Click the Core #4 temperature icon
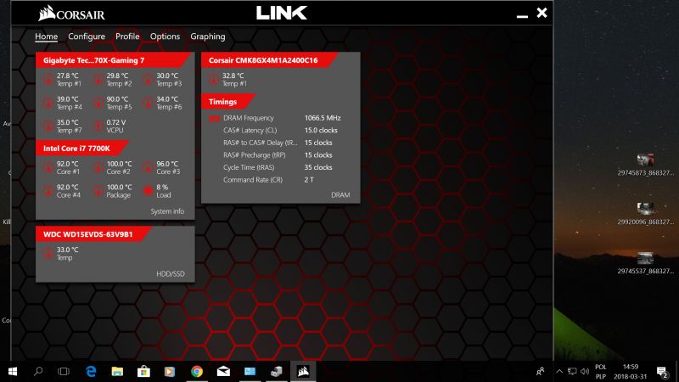This screenshot has width=679, height=382. pyautogui.click(x=48, y=191)
